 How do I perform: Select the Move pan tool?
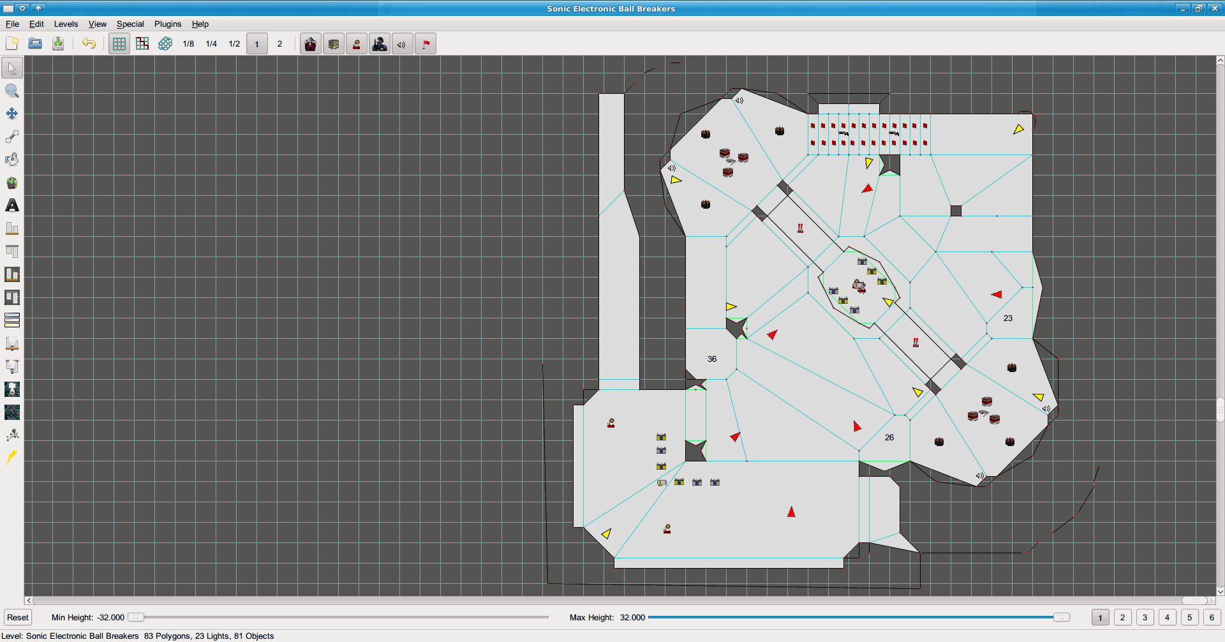click(12, 114)
